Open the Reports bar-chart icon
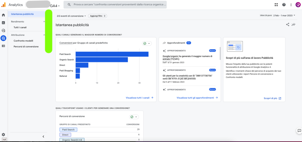 pyautogui.click(x=3, y=23)
